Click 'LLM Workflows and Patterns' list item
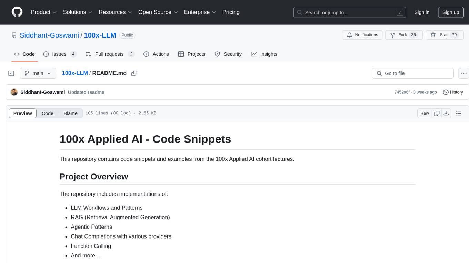The height and width of the screenshot is (263, 469). tap(107, 208)
